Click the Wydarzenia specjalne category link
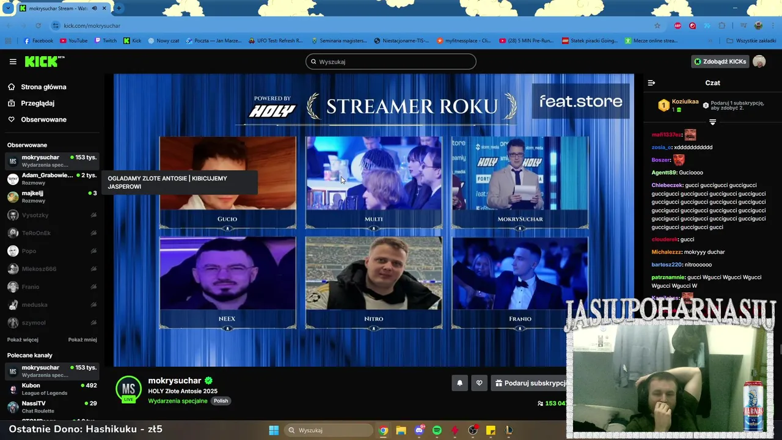782x440 pixels. pyautogui.click(x=178, y=401)
